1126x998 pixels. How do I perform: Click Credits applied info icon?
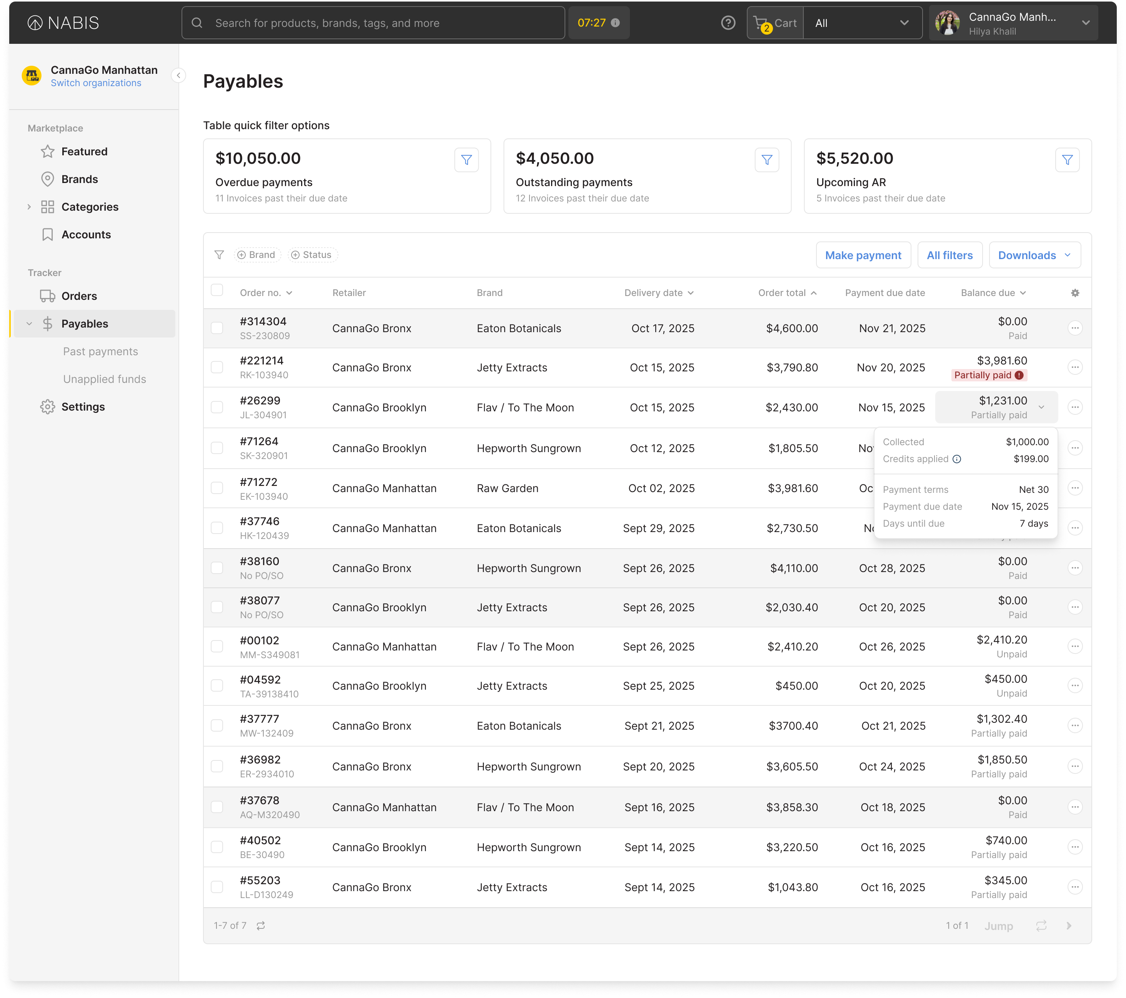click(957, 459)
